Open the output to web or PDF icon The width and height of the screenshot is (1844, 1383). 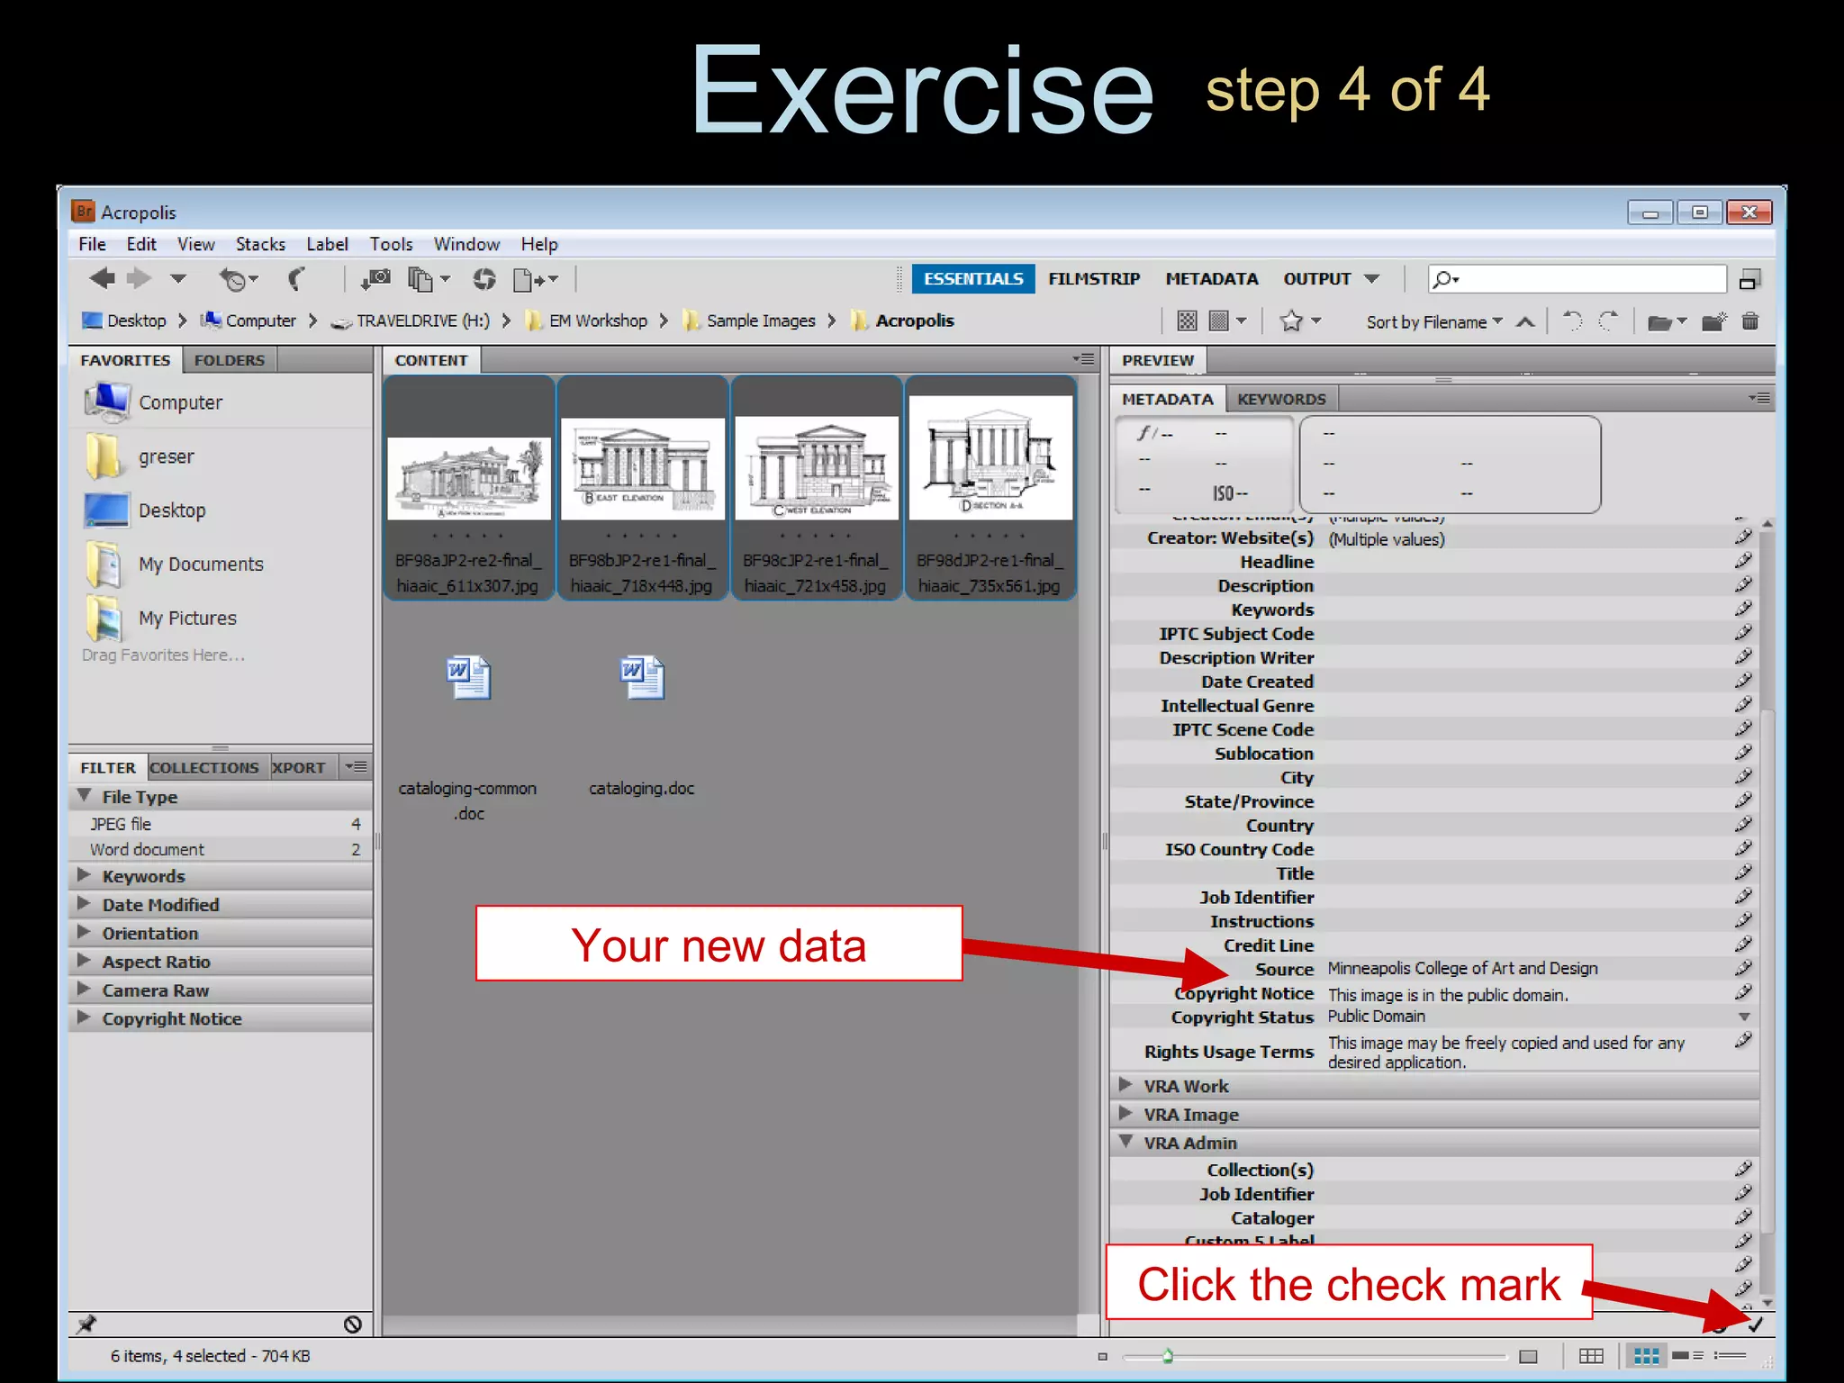(x=535, y=280)
